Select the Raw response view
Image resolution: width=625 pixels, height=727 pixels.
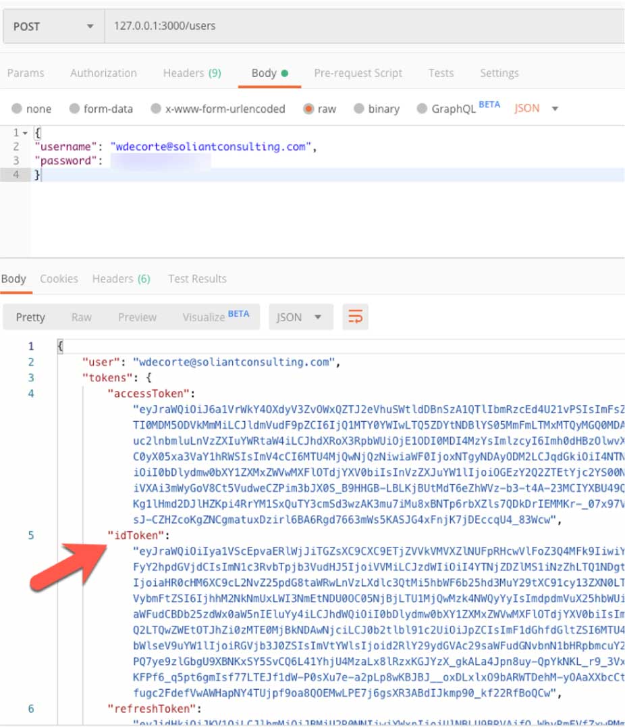(82, 317)
